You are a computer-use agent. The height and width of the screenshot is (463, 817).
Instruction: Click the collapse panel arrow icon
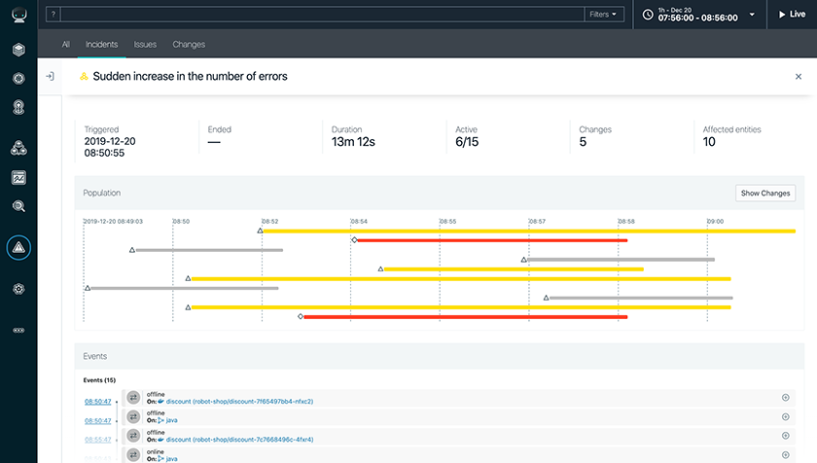[50, 77]
